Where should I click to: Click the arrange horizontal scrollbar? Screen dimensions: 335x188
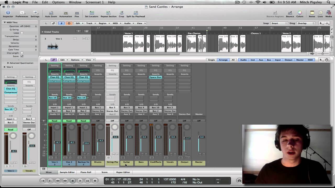tap(145, 54)
